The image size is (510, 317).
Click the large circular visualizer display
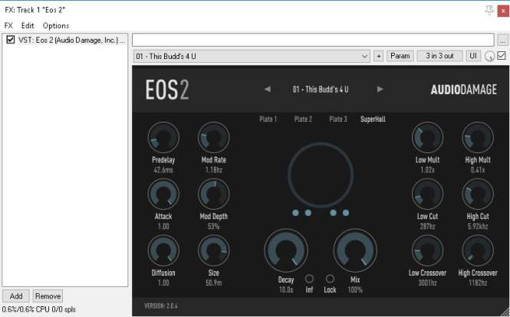[x=321, y=175]
